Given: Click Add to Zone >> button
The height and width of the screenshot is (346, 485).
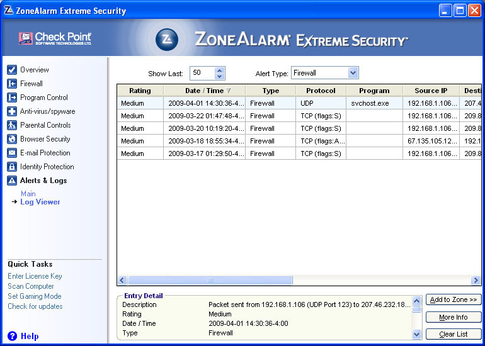Looking at the screenshot, I should [x=454, y=299].
